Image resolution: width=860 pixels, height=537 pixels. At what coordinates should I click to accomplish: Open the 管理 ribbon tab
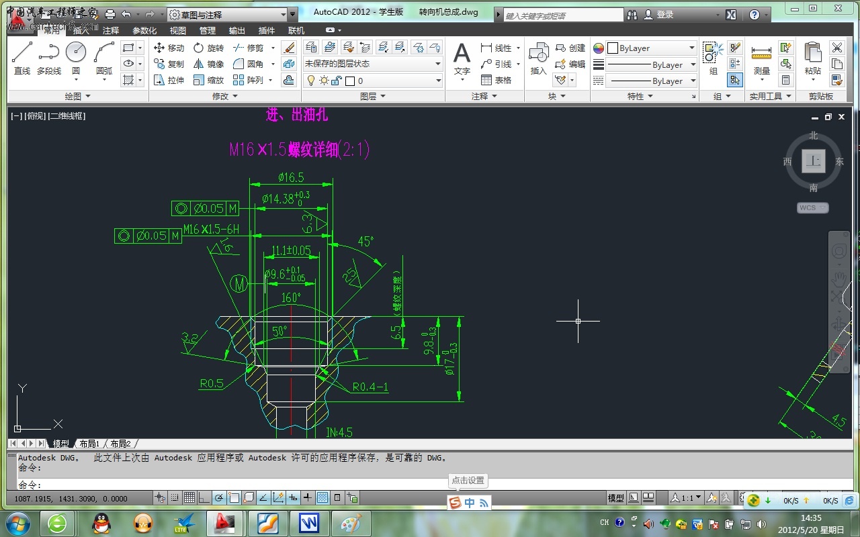point(208,30)
